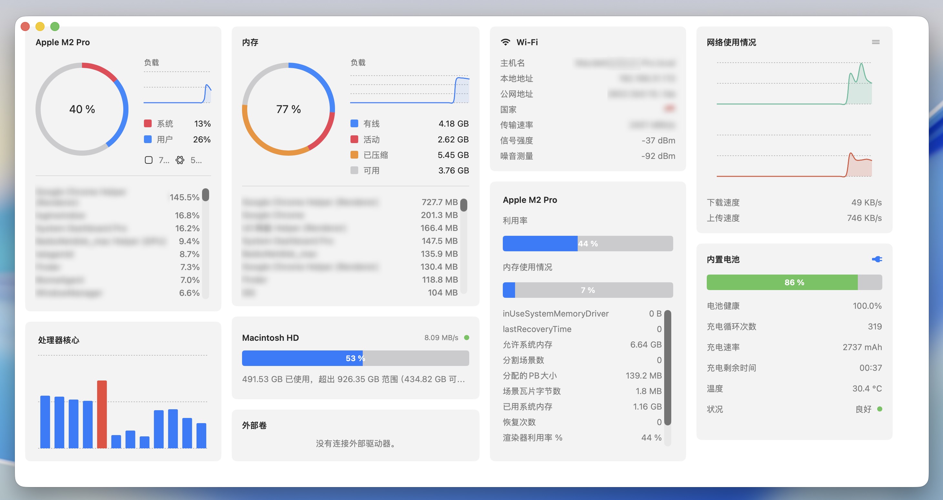This screenshot has width=943, height=500.
Task: Open the network usage panel menu icon
Action: (x=876, y=42)
